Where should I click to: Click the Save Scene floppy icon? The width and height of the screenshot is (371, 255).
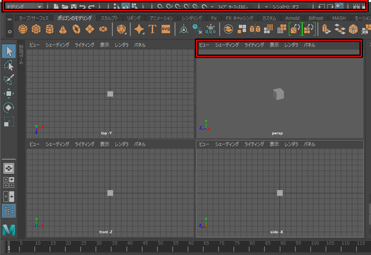point(74,6)
